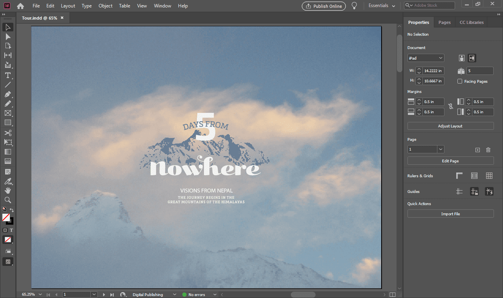
Task: Open the view options icon
Action: point(8,251)
